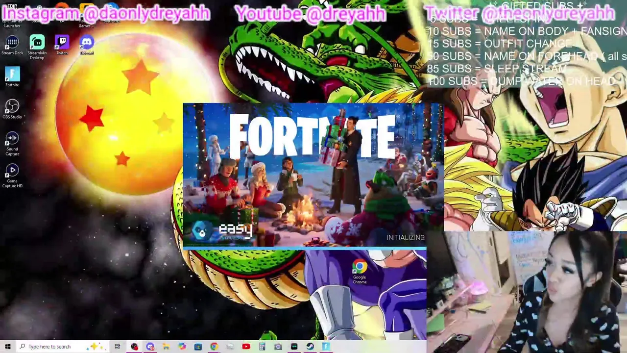Launch Streamlabs Desktop from the desktop
This screenshot has height=353, width=627.
pyautogui.click(x=37, y=48)
